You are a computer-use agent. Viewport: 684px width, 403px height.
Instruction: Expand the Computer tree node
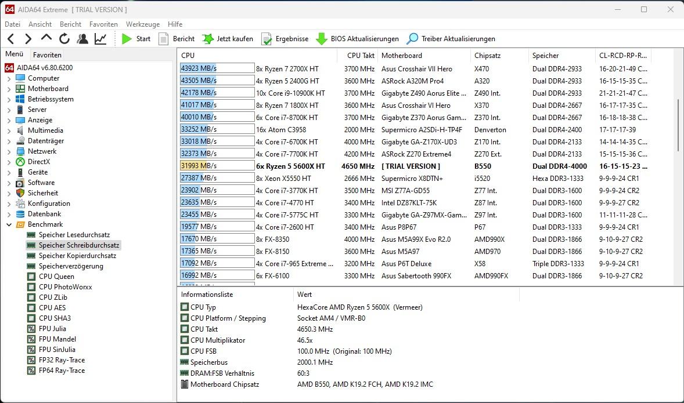coord(9,79)
